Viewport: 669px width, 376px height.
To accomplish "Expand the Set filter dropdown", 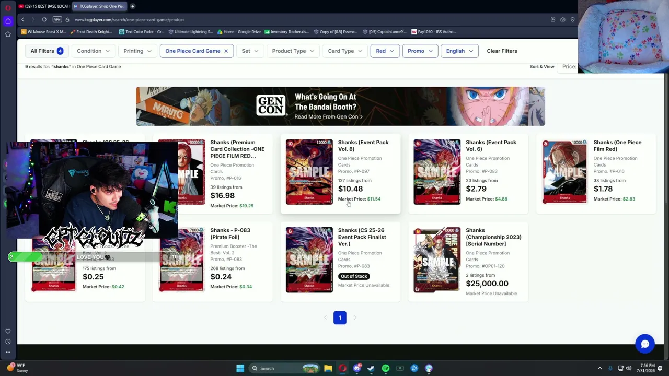I will [x=250, y=51].
